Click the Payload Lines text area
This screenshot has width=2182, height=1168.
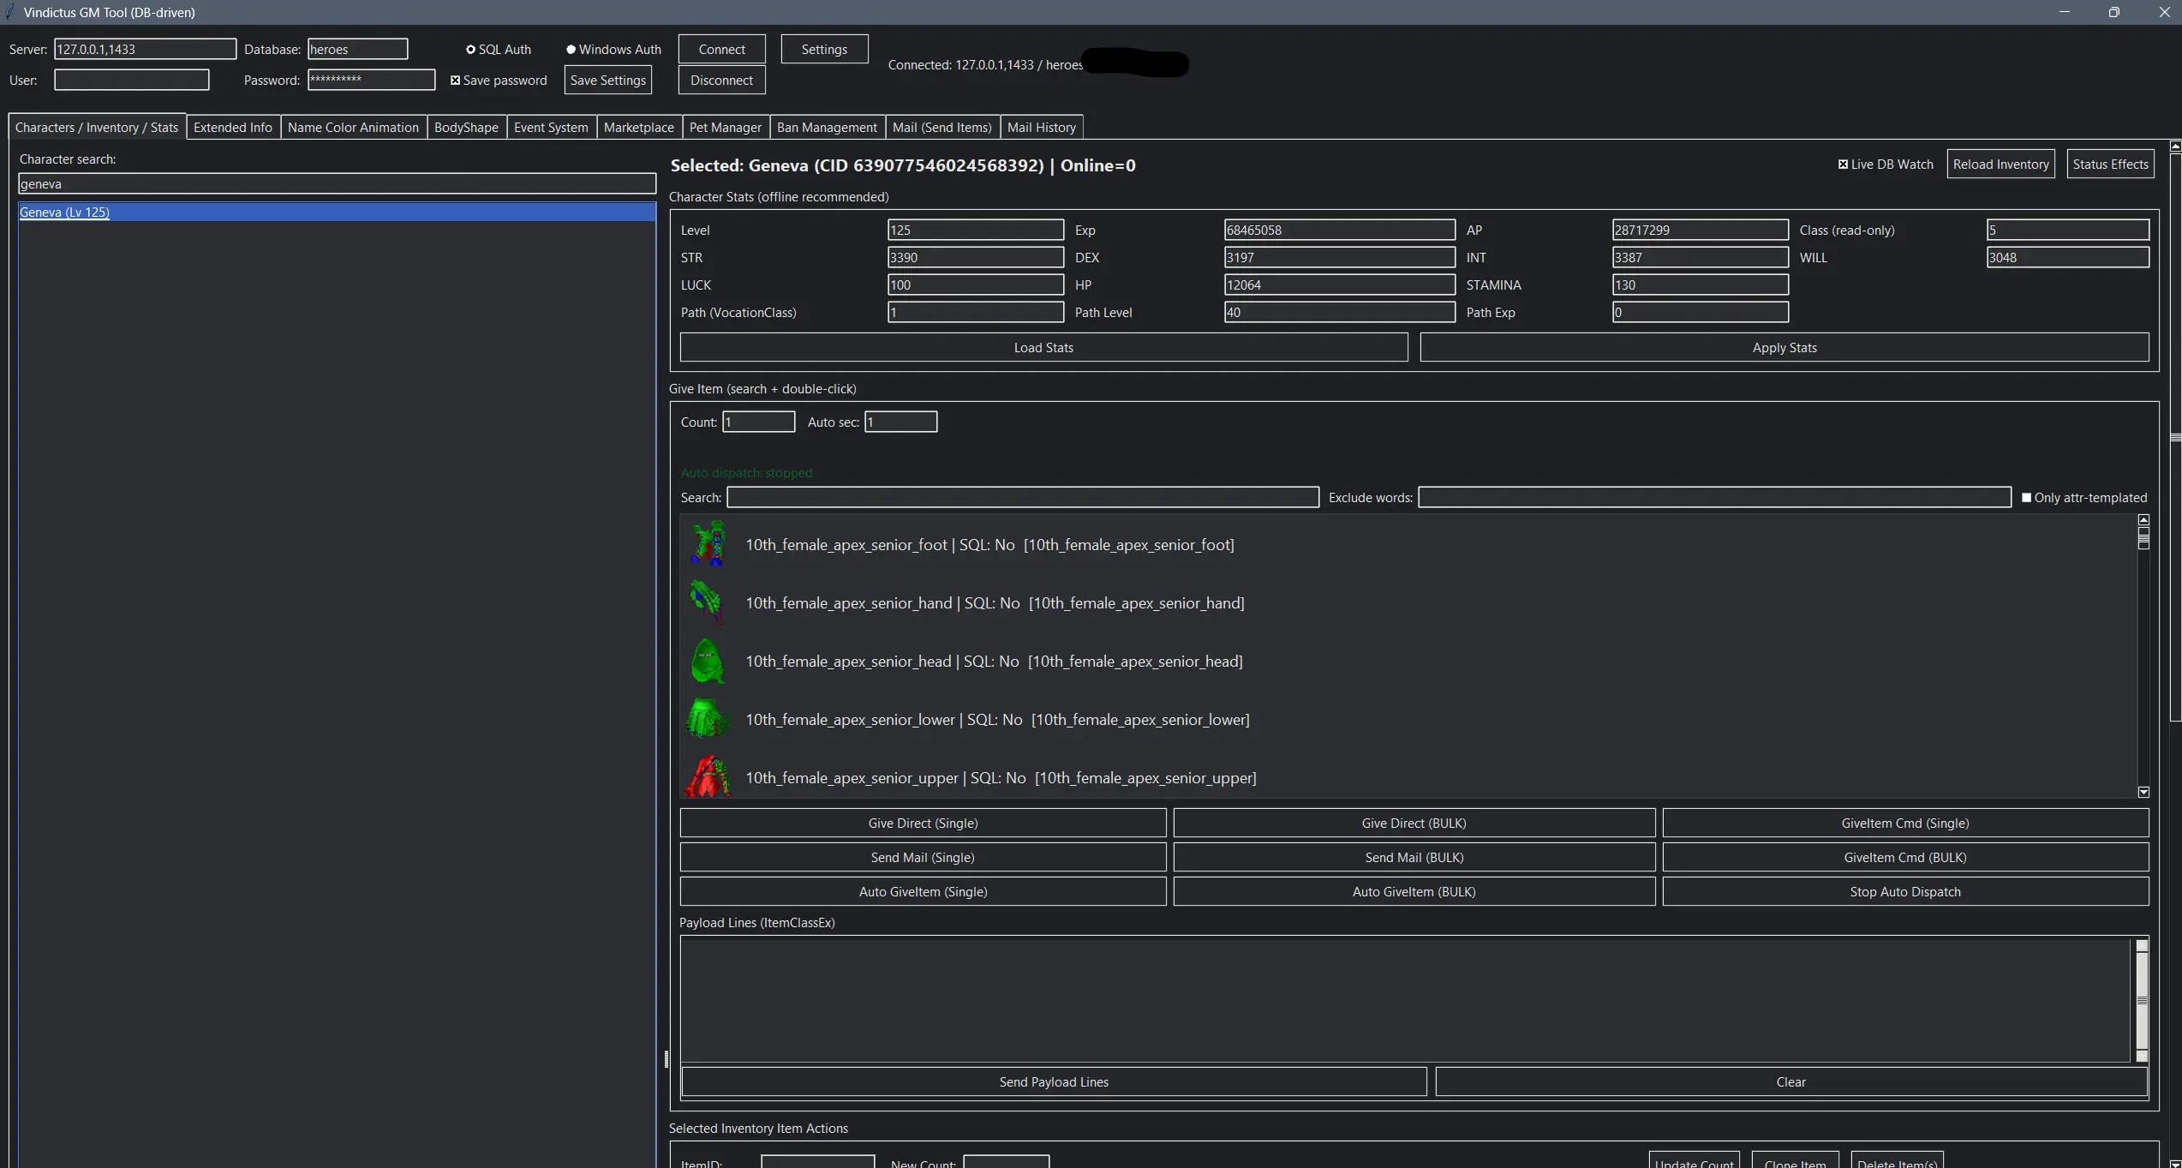1405,1000
